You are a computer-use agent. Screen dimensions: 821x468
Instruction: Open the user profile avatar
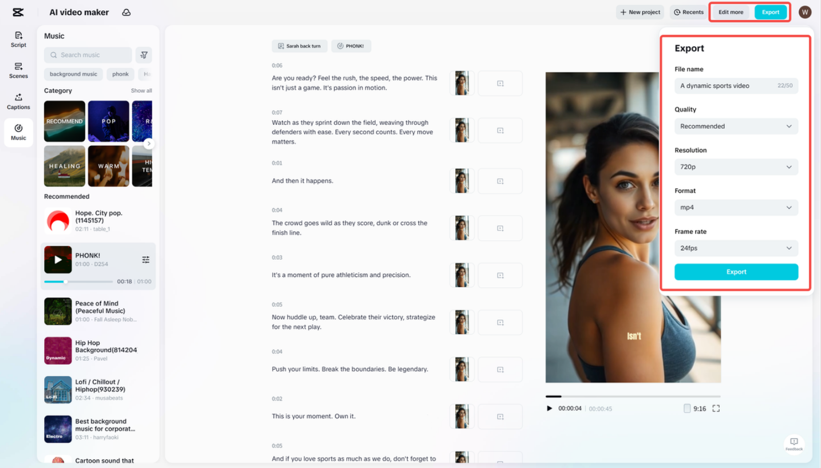click(805, 12)
